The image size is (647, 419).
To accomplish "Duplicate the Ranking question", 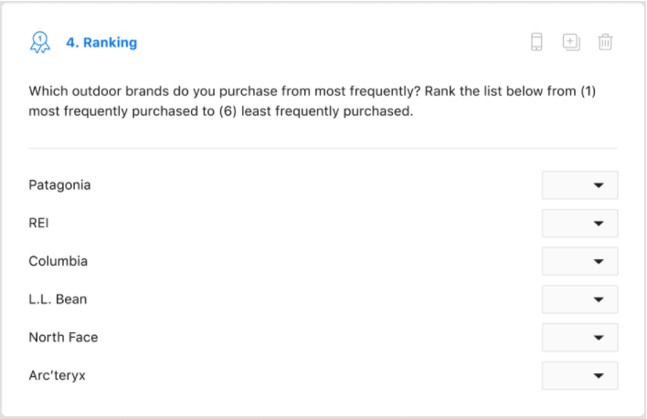I will tap(571, 42).
